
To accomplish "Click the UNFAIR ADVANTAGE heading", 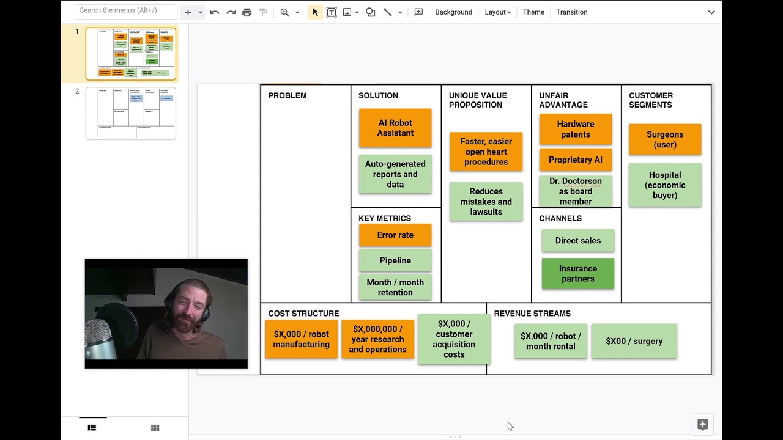I will [563, 100].
